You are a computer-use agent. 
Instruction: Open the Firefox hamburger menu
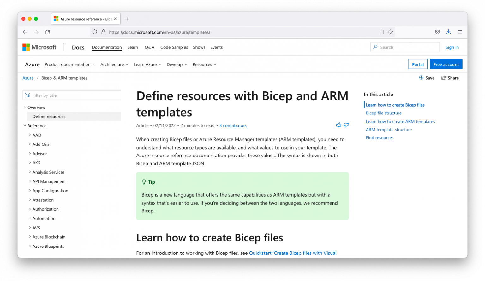click(460, 32)
